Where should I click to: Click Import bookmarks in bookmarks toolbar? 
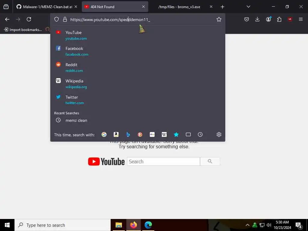[x=23, y=30]
